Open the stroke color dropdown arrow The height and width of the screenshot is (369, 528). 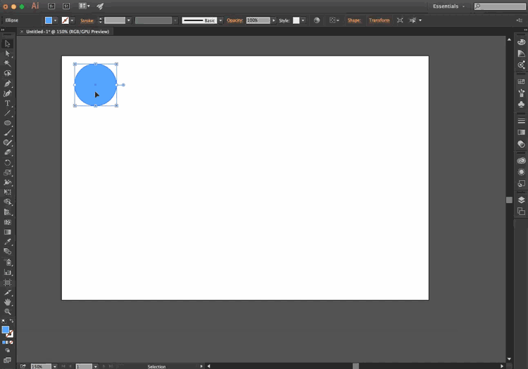[72, 20]
